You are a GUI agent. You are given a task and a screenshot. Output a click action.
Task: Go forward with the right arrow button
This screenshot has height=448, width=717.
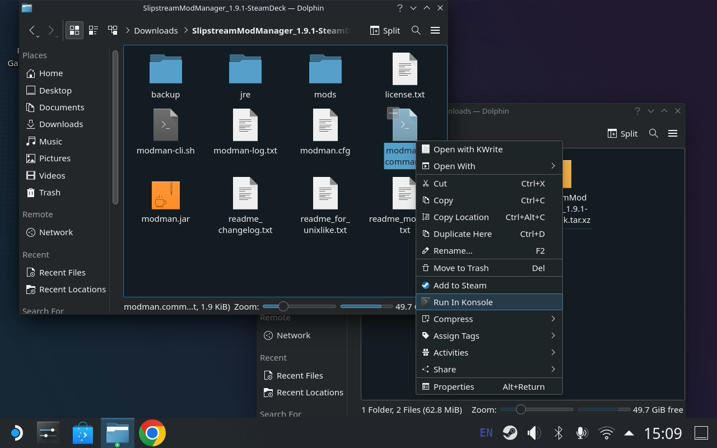[x=52, y=30]
